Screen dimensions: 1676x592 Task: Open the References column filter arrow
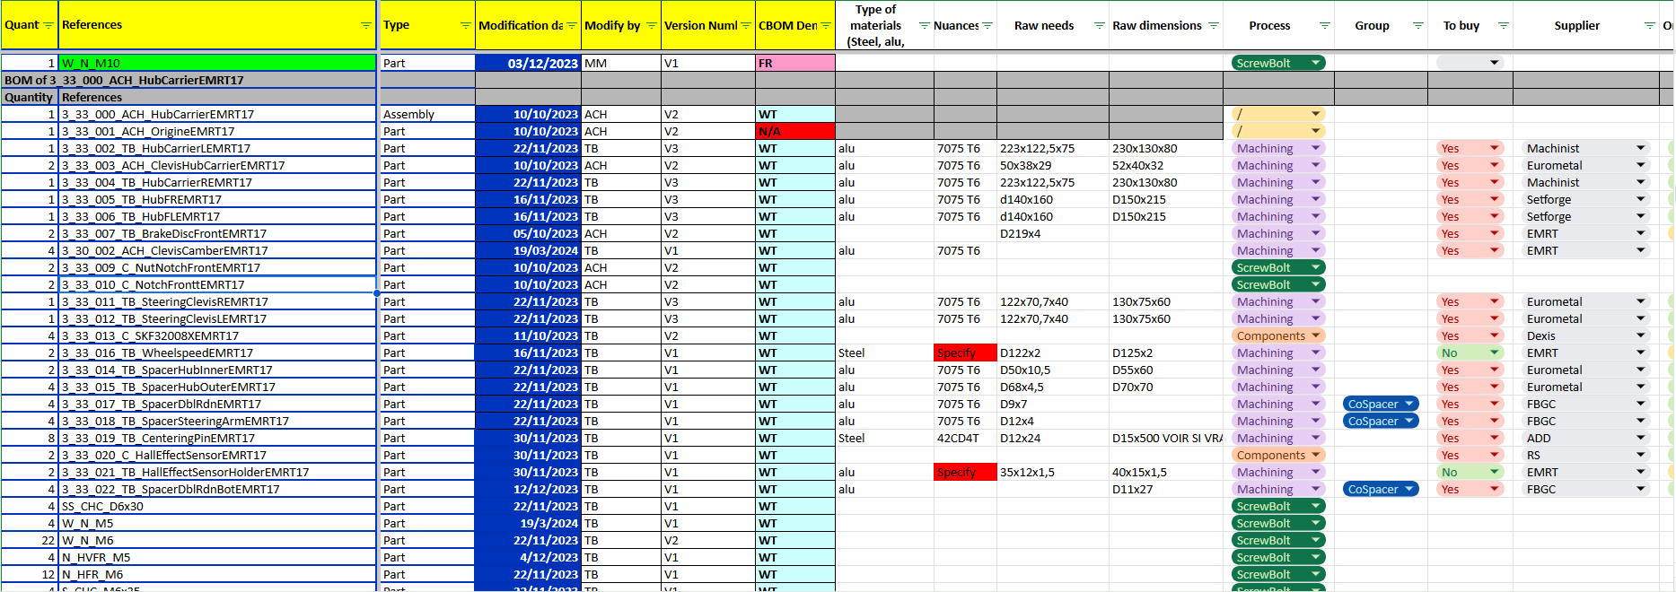click(365, 25)
